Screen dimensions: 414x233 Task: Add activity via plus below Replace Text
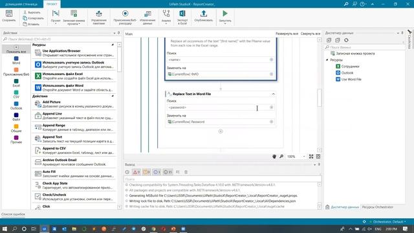[x=221, y=131]
